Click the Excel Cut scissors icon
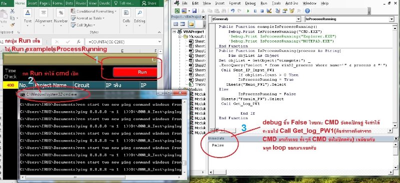Image resolution: width=400 pixels, height=183 pixels. [12, 11]
